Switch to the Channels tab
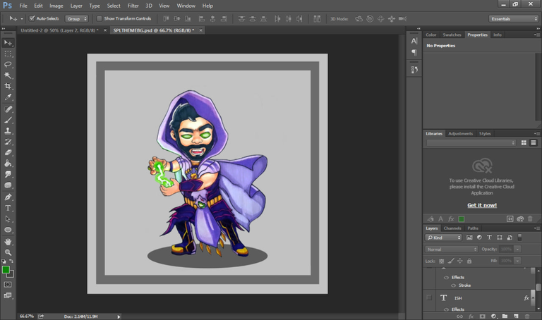542x320 pixels. (452, 228)
